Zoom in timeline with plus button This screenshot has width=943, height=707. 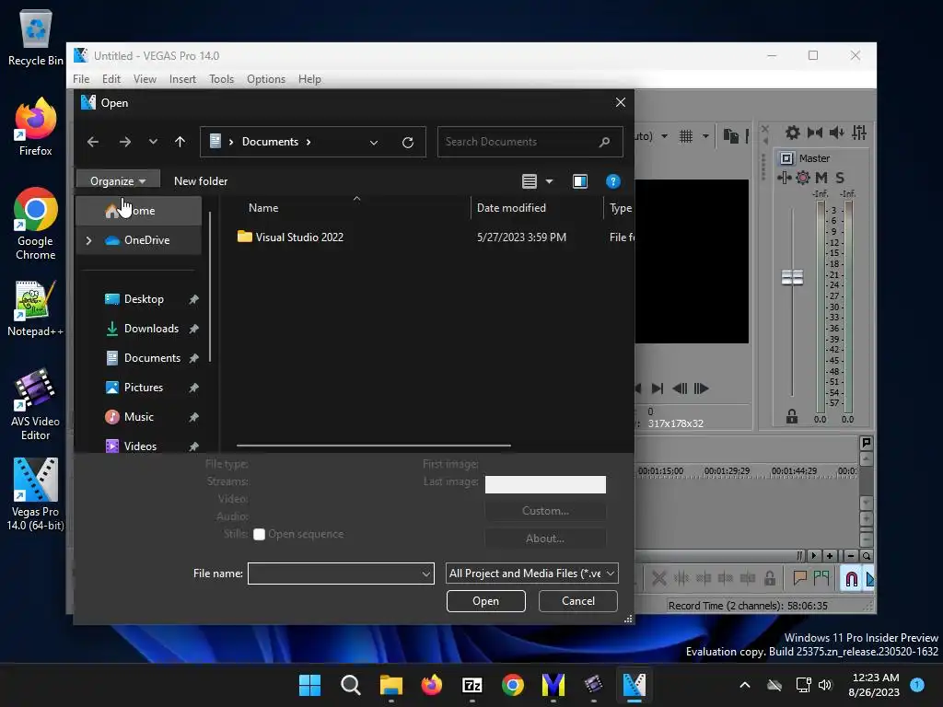(x=830, y=556)
